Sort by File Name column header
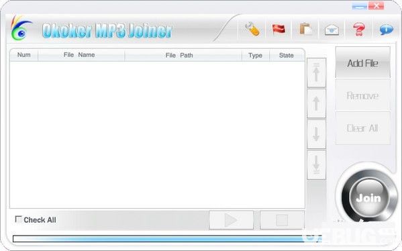Screen dimensions: 402x251 coord(81,55)
